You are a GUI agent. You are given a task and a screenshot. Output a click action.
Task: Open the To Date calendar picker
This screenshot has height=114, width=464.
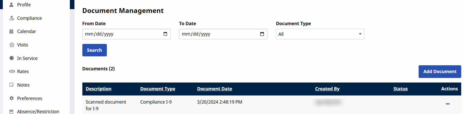pyautogui.click(x=262, y=34)
